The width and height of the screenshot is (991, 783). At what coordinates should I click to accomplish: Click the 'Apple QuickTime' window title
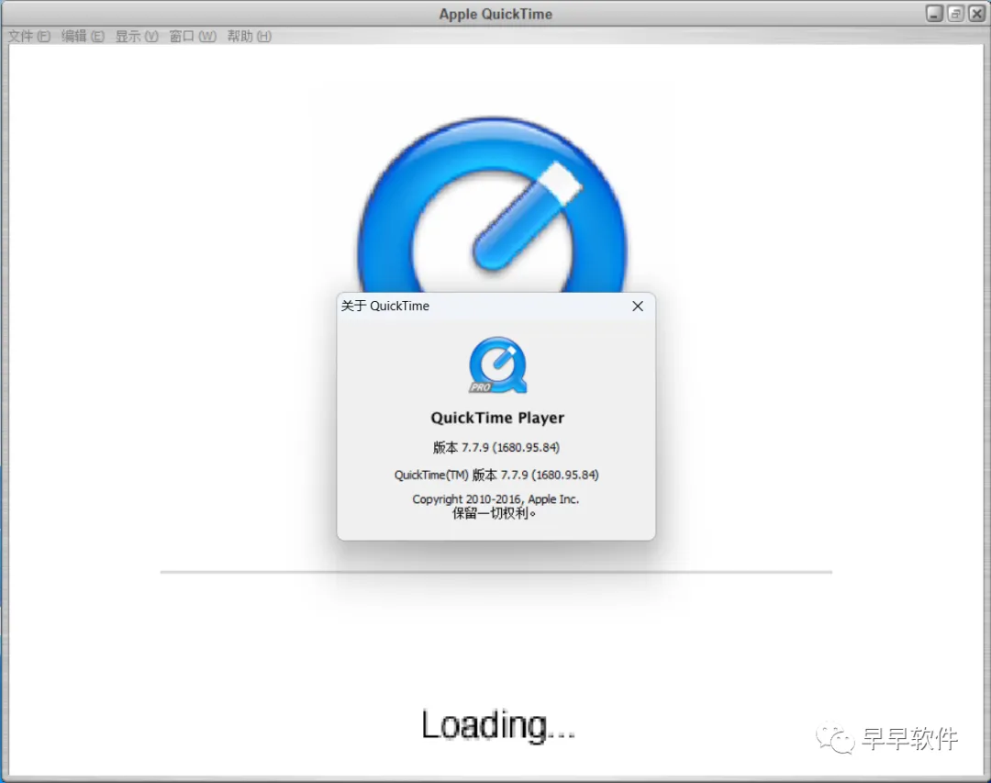click(495, 14)
